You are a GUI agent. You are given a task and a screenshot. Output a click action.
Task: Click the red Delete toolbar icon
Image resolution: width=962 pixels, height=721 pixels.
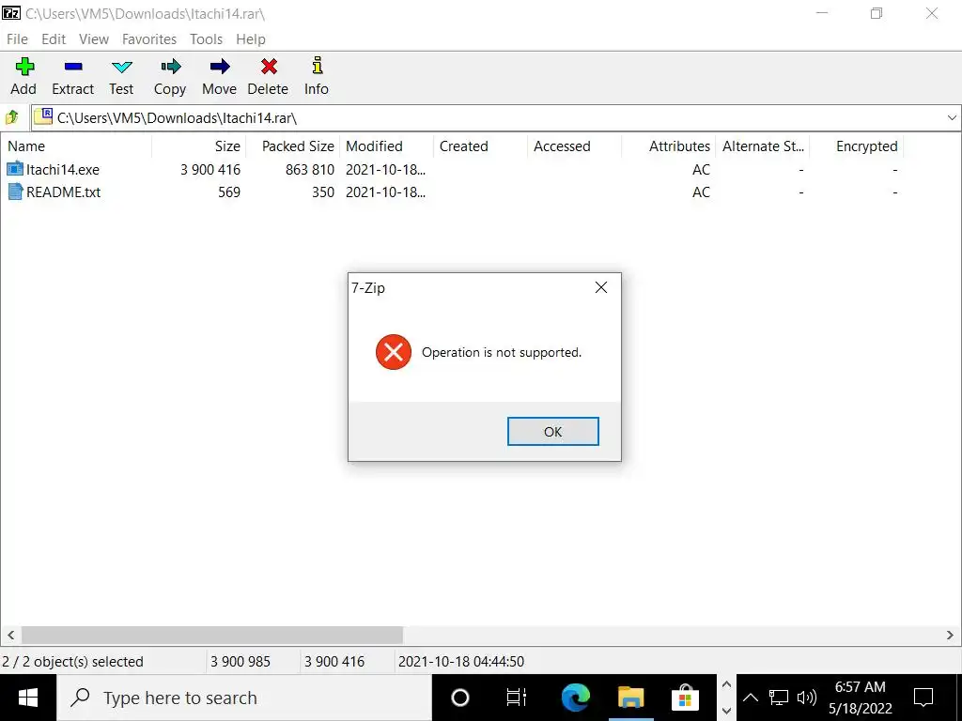[x=269, y=67]
